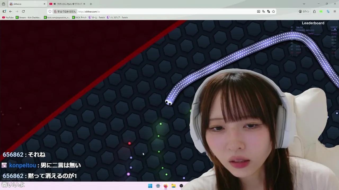Bookmark this page with star icon
Screen dimensions: 339x190
point(274,12)
